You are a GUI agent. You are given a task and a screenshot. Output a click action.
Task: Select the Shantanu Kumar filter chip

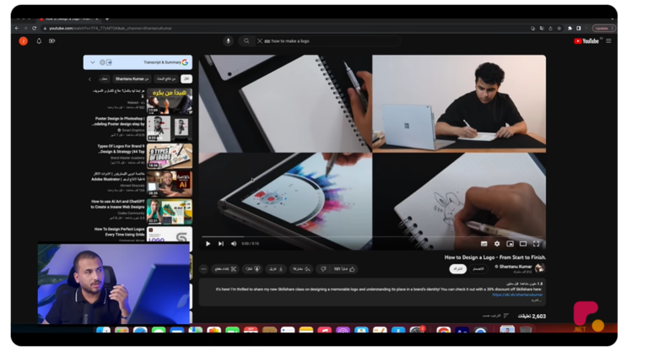click(x=132, y=79)
